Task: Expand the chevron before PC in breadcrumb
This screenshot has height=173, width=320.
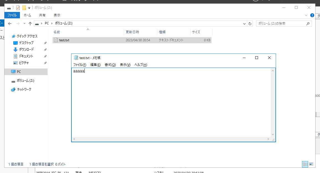Action: [42, 23]
